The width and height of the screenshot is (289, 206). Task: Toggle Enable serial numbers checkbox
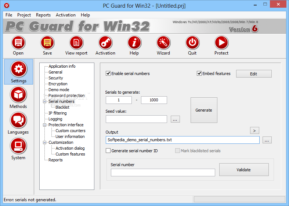click(108, 74)
